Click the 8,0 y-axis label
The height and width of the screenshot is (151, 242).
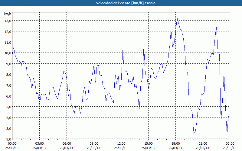pos(8,75)
